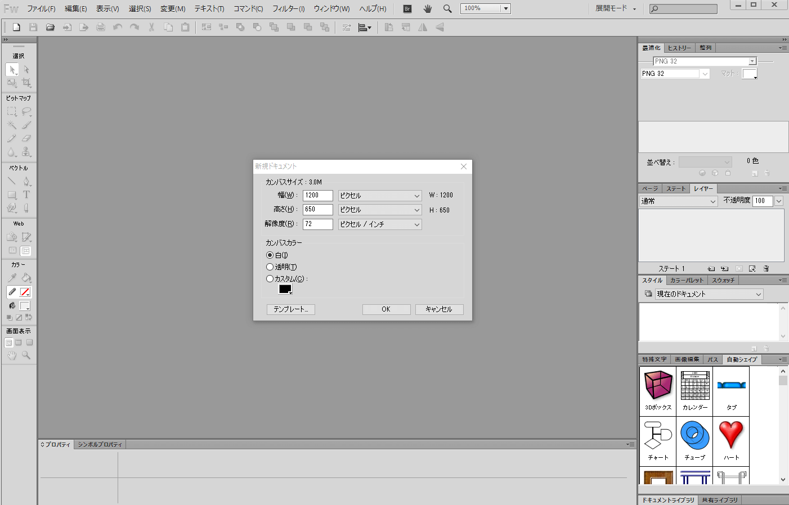Viewport: 789px width, 505px height.
Task: Launch Adobe Bridge from the Br icon
Action: point(407,8)
